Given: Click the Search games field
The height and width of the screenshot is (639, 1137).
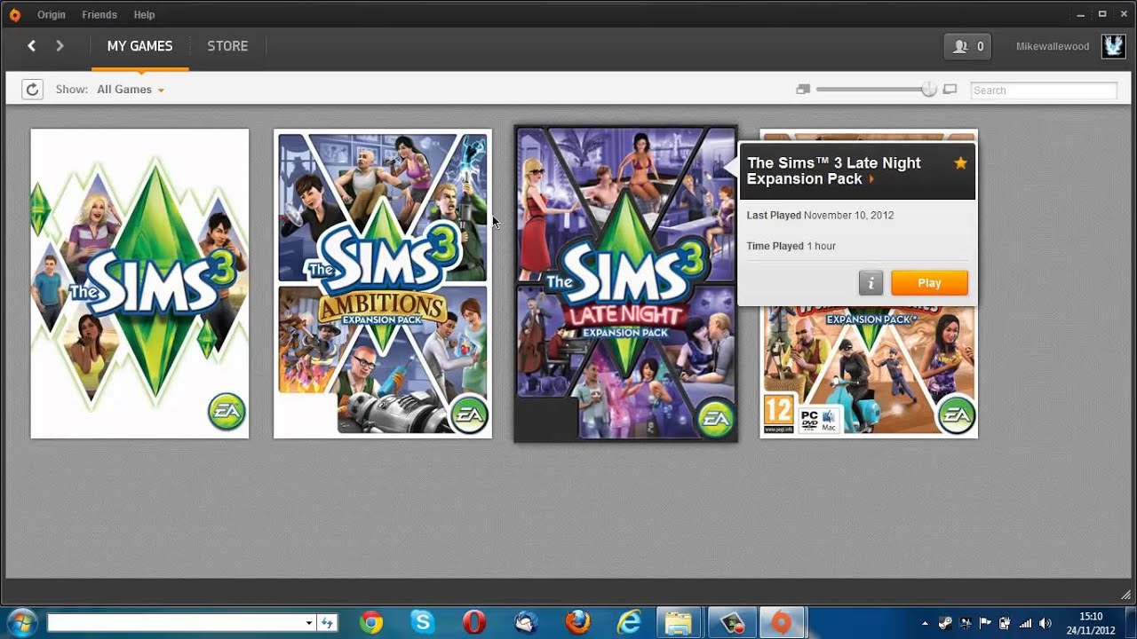Looking at the screenshot, I should pyautogui.click(x=1044, y=91).
